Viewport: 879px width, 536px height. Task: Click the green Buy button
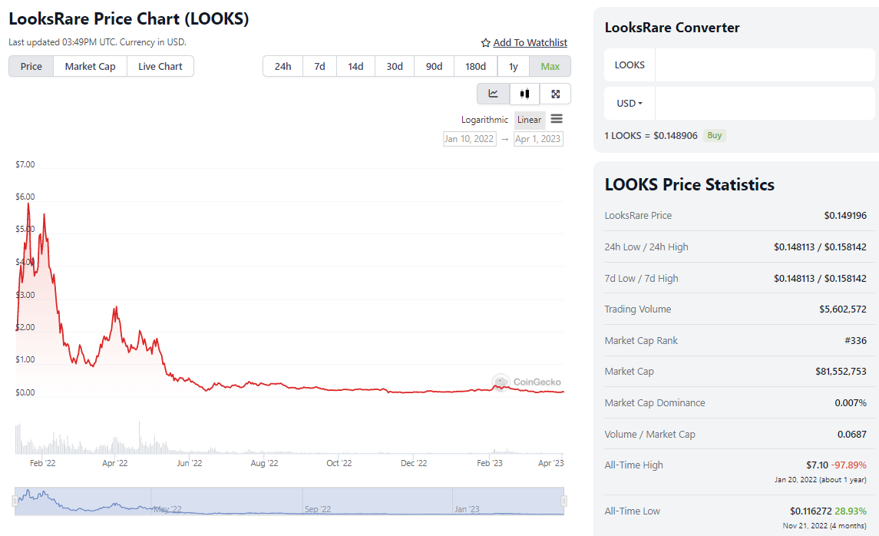click(714, 135)
